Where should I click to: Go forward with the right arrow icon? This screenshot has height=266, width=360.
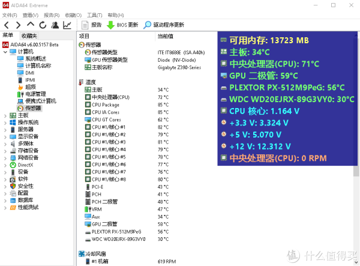[x=18, y=25]
